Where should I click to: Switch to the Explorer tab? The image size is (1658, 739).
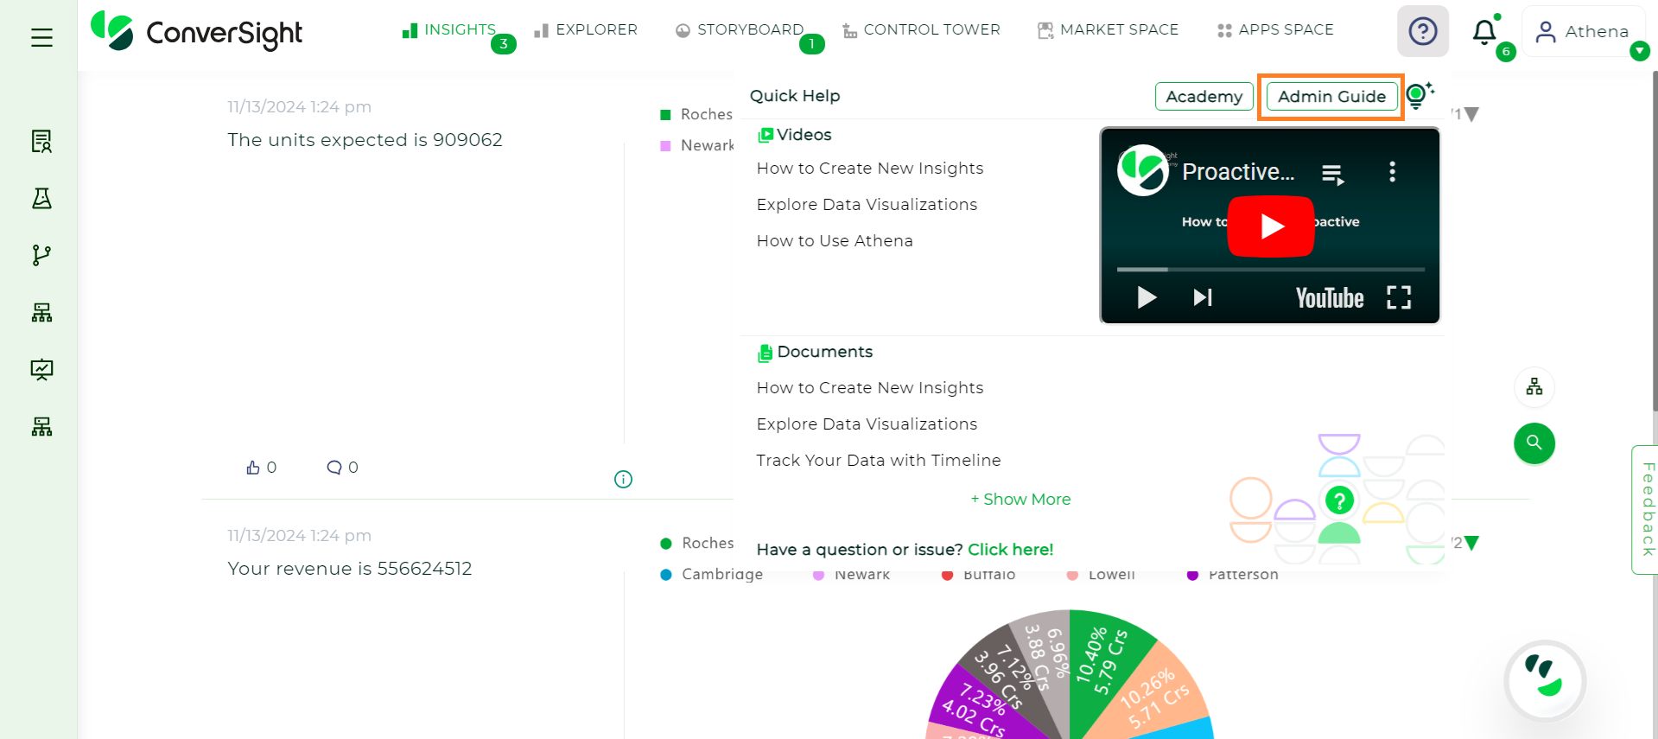(x=586, y=30)
